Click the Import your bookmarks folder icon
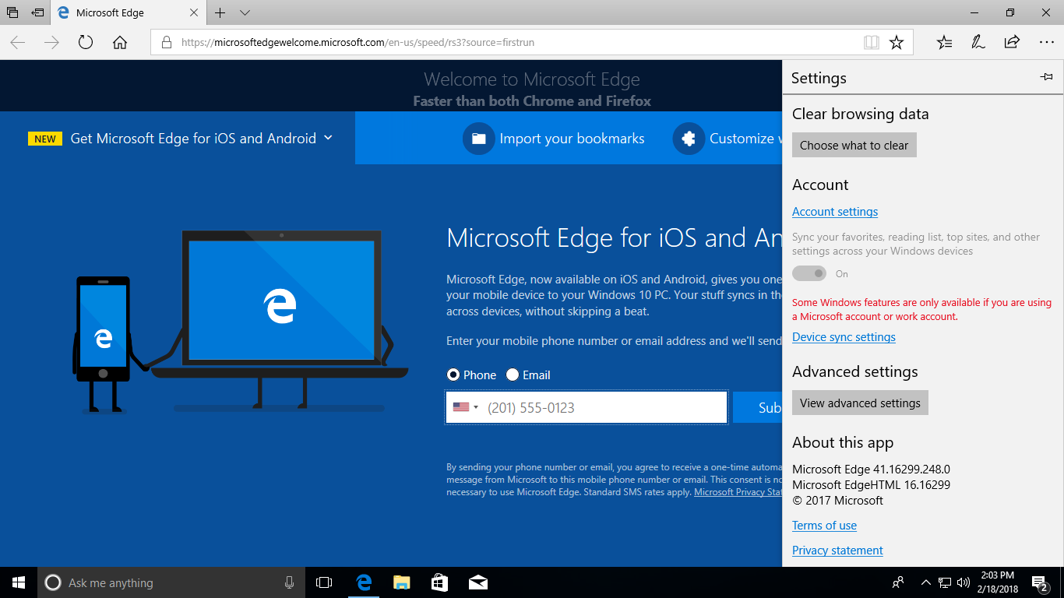Screen dimensions: 1064x598 (478, 139)
